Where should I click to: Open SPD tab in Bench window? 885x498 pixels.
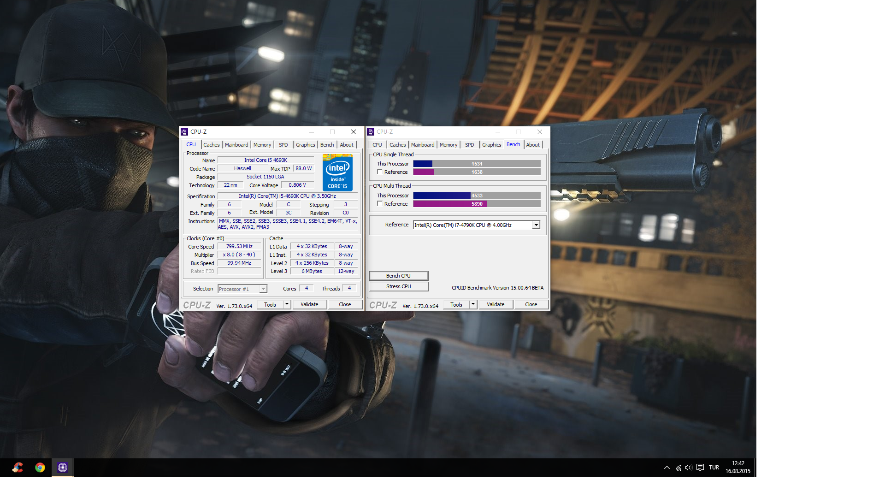pos(470,145)
